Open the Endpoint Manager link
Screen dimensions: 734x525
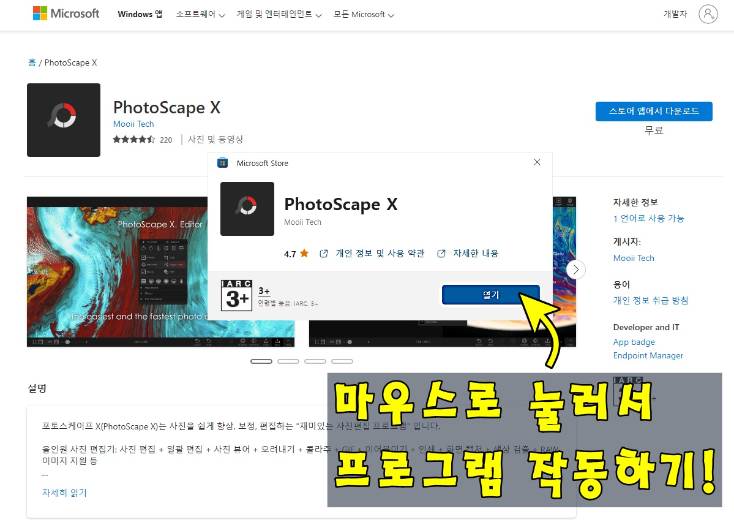[x=648, y=355]
